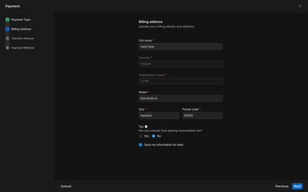The width and height of the screenshot is (308, 192).
Task: Go to Billing Address step
Action: coord(21,29)
